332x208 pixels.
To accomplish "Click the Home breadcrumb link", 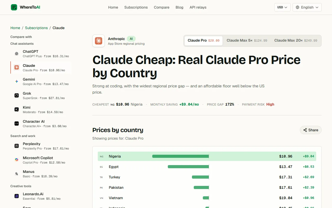I will click(15, 28).
